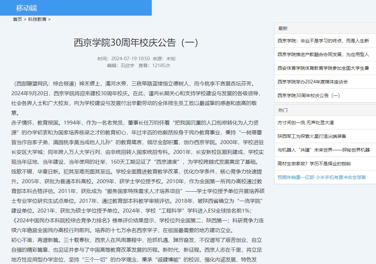Screen dimensions: 376x264
Task: Open article 西安体育学院体育教育学院参加全国大学生
Action: 323,68
